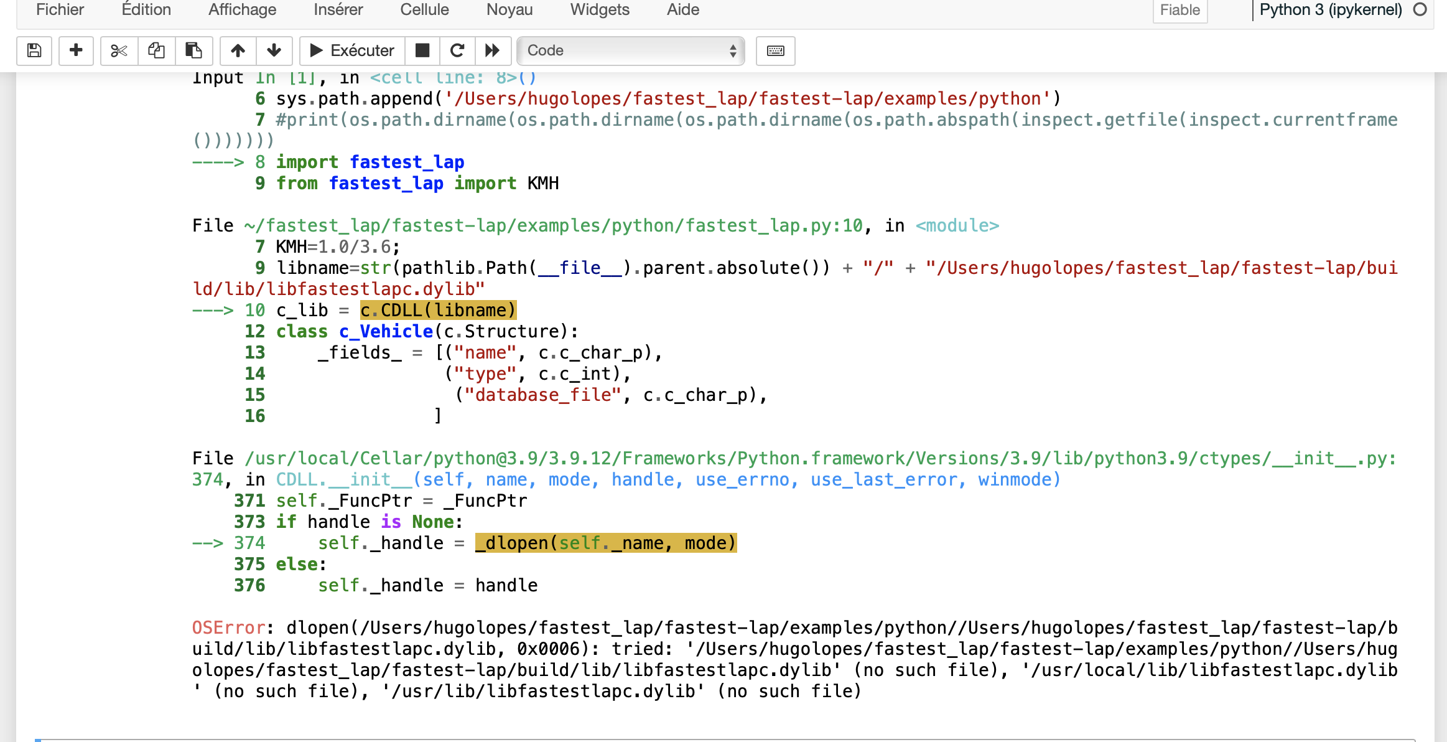Open the Widgets menu
The width and height of the screenshot is (1447, 742).
click(x=600, y=10)
